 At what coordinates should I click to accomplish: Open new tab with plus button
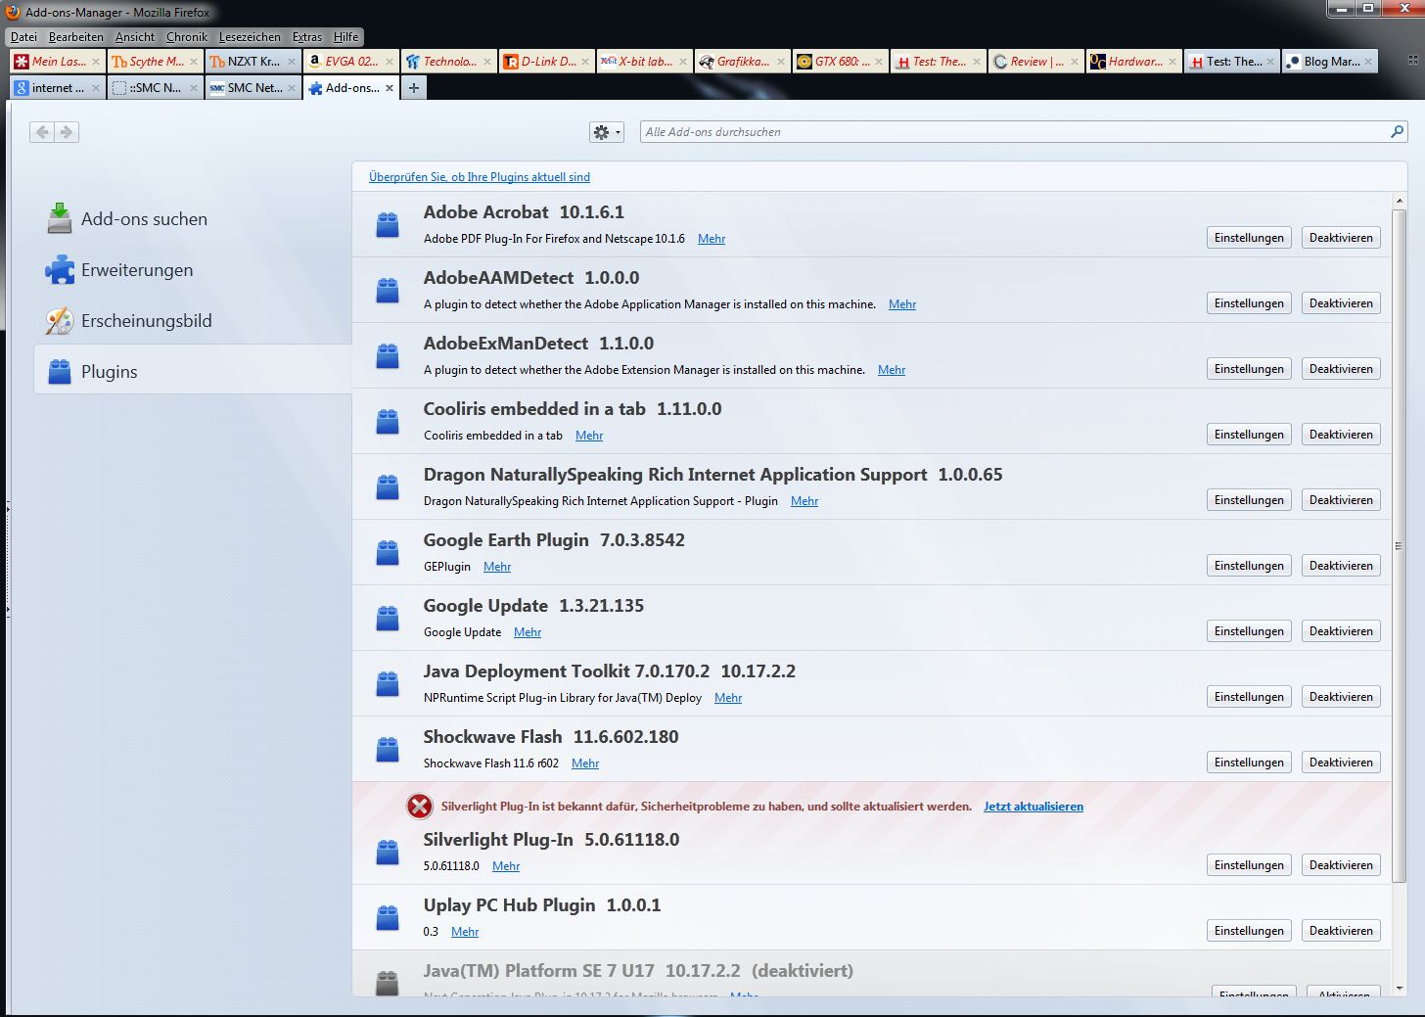(414, 88)
